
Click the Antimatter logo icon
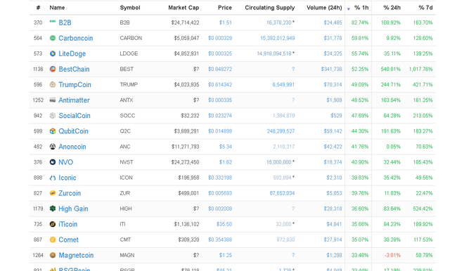(53, 100)
